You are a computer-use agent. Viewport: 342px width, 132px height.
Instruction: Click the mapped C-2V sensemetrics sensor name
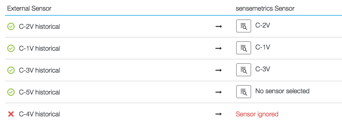[262, 25]
